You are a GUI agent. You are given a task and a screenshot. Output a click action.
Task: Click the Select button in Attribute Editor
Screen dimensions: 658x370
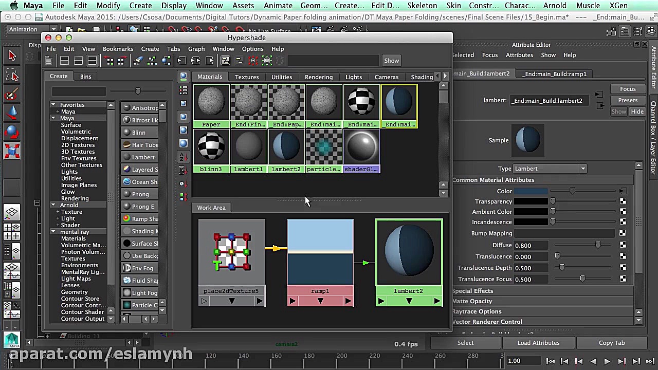pos(465,343)
